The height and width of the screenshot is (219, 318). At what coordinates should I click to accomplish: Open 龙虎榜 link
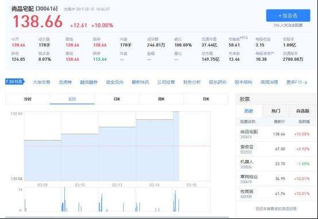[65, 82]
